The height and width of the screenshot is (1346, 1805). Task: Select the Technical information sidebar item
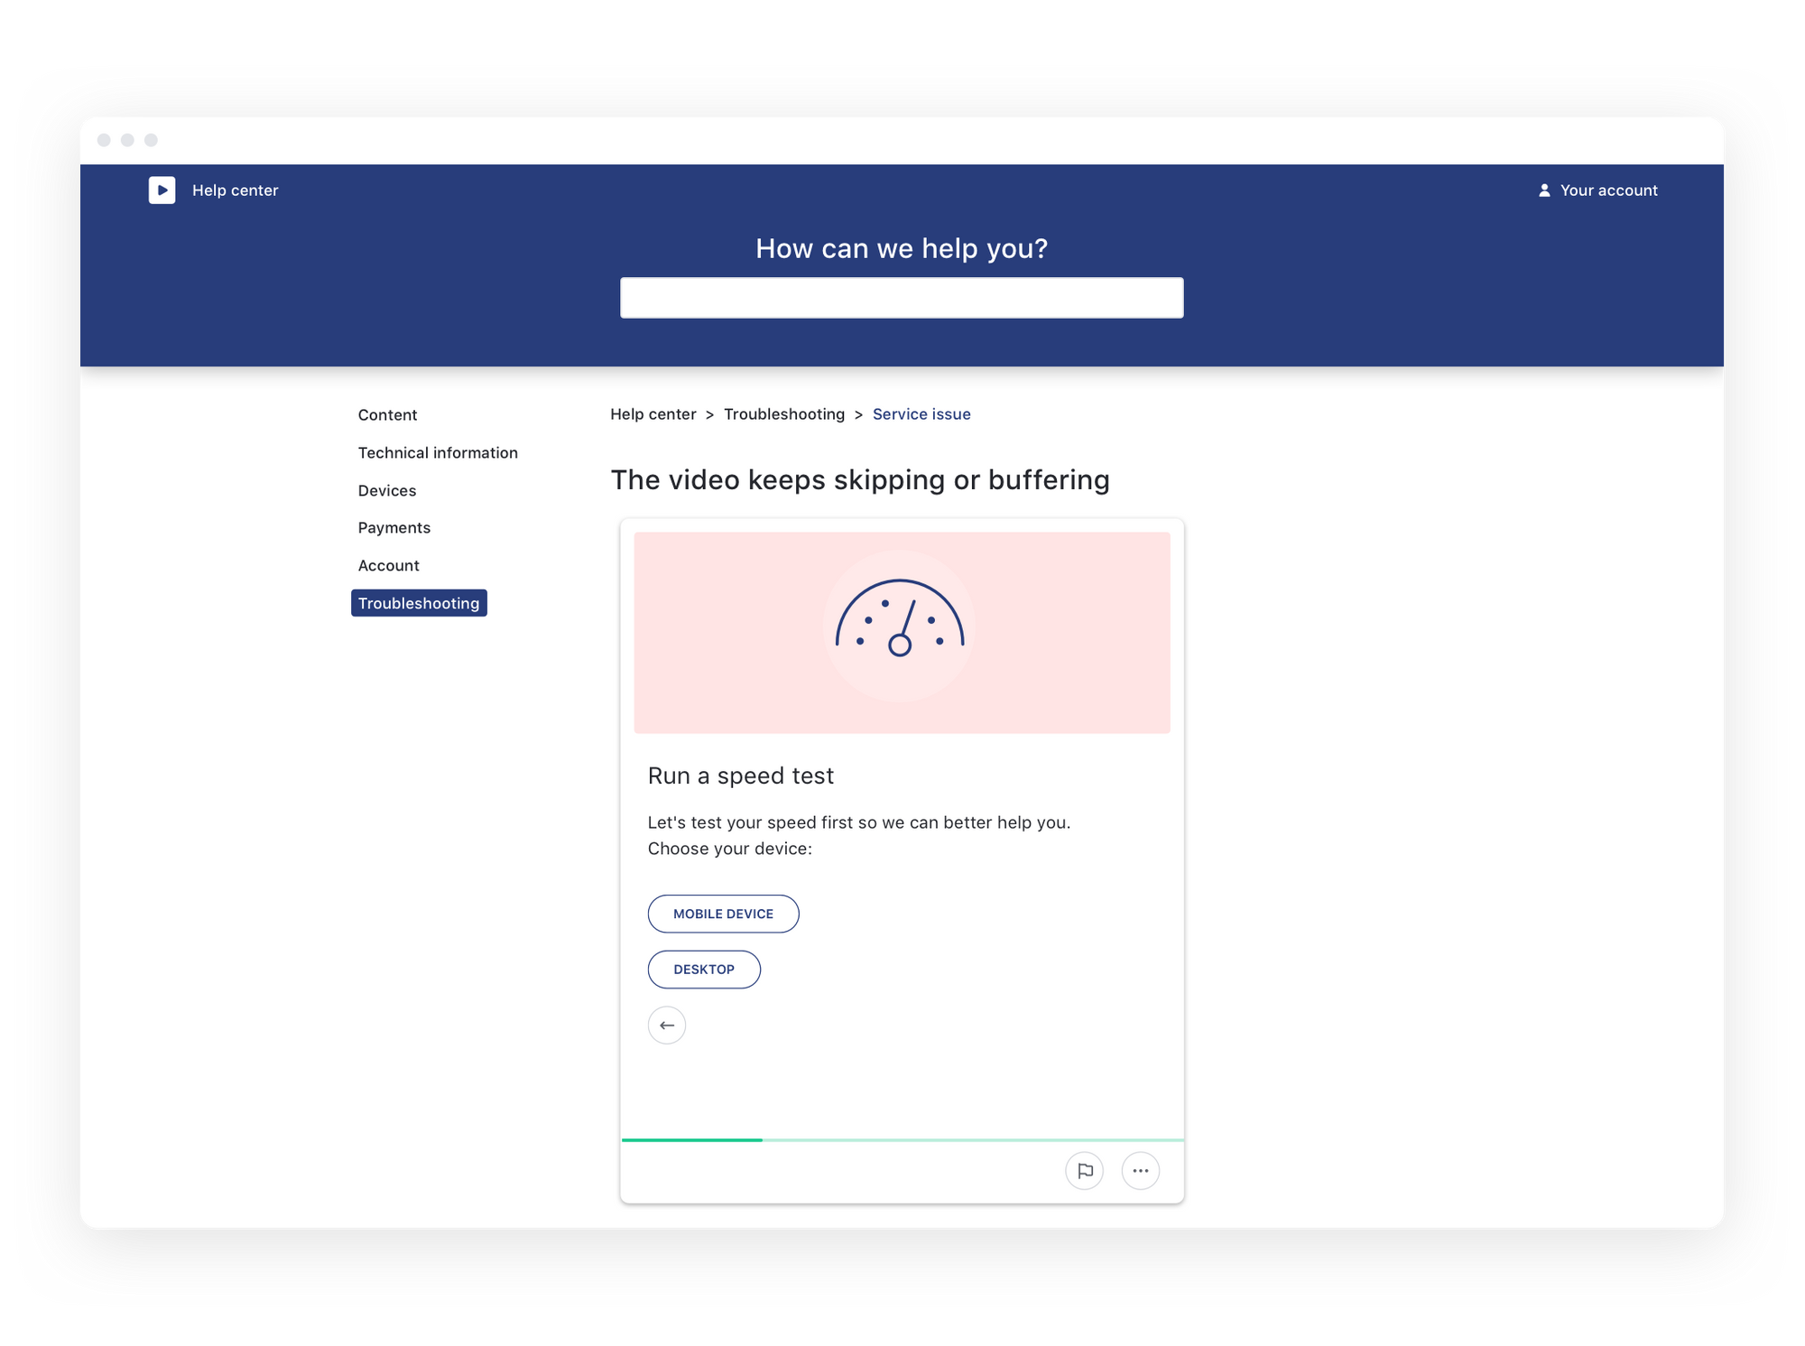coord(439,451)
